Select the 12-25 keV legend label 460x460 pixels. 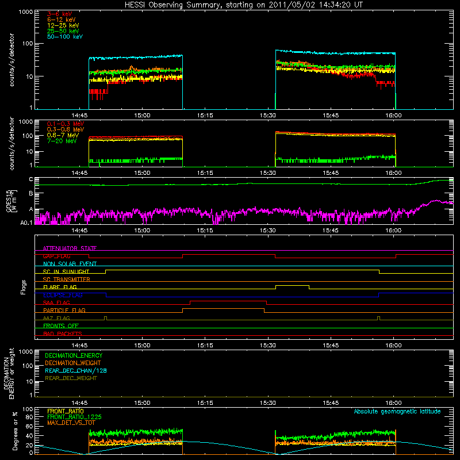[x=63, y=25]
